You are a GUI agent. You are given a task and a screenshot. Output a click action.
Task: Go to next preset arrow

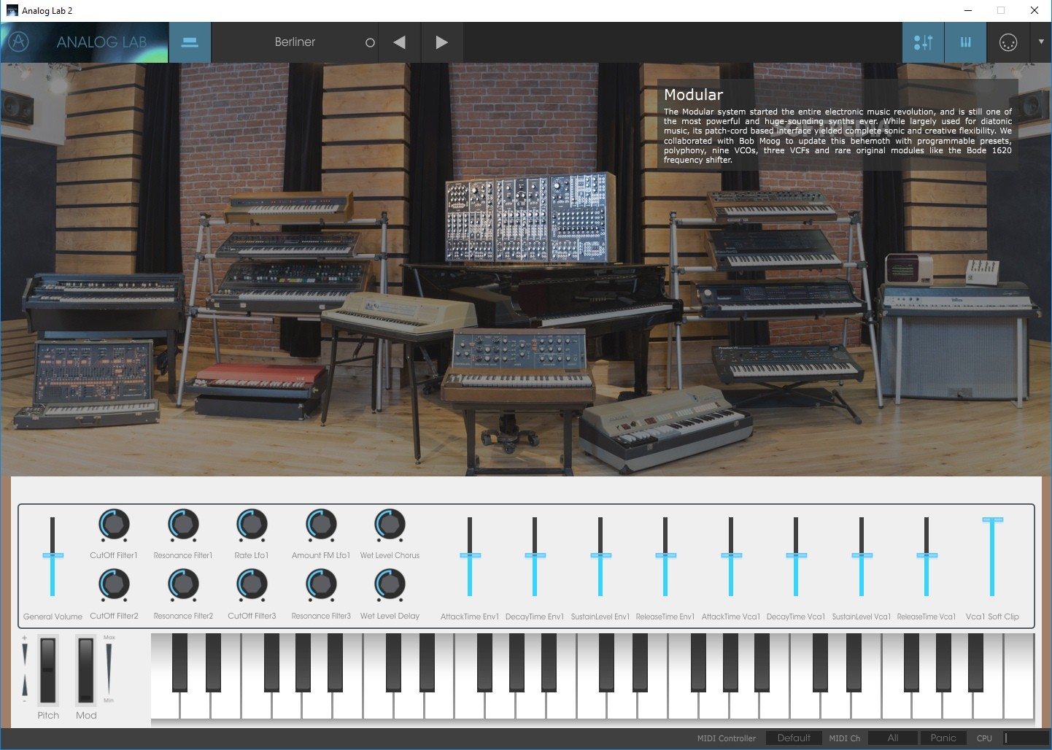[x=441, y=42]
